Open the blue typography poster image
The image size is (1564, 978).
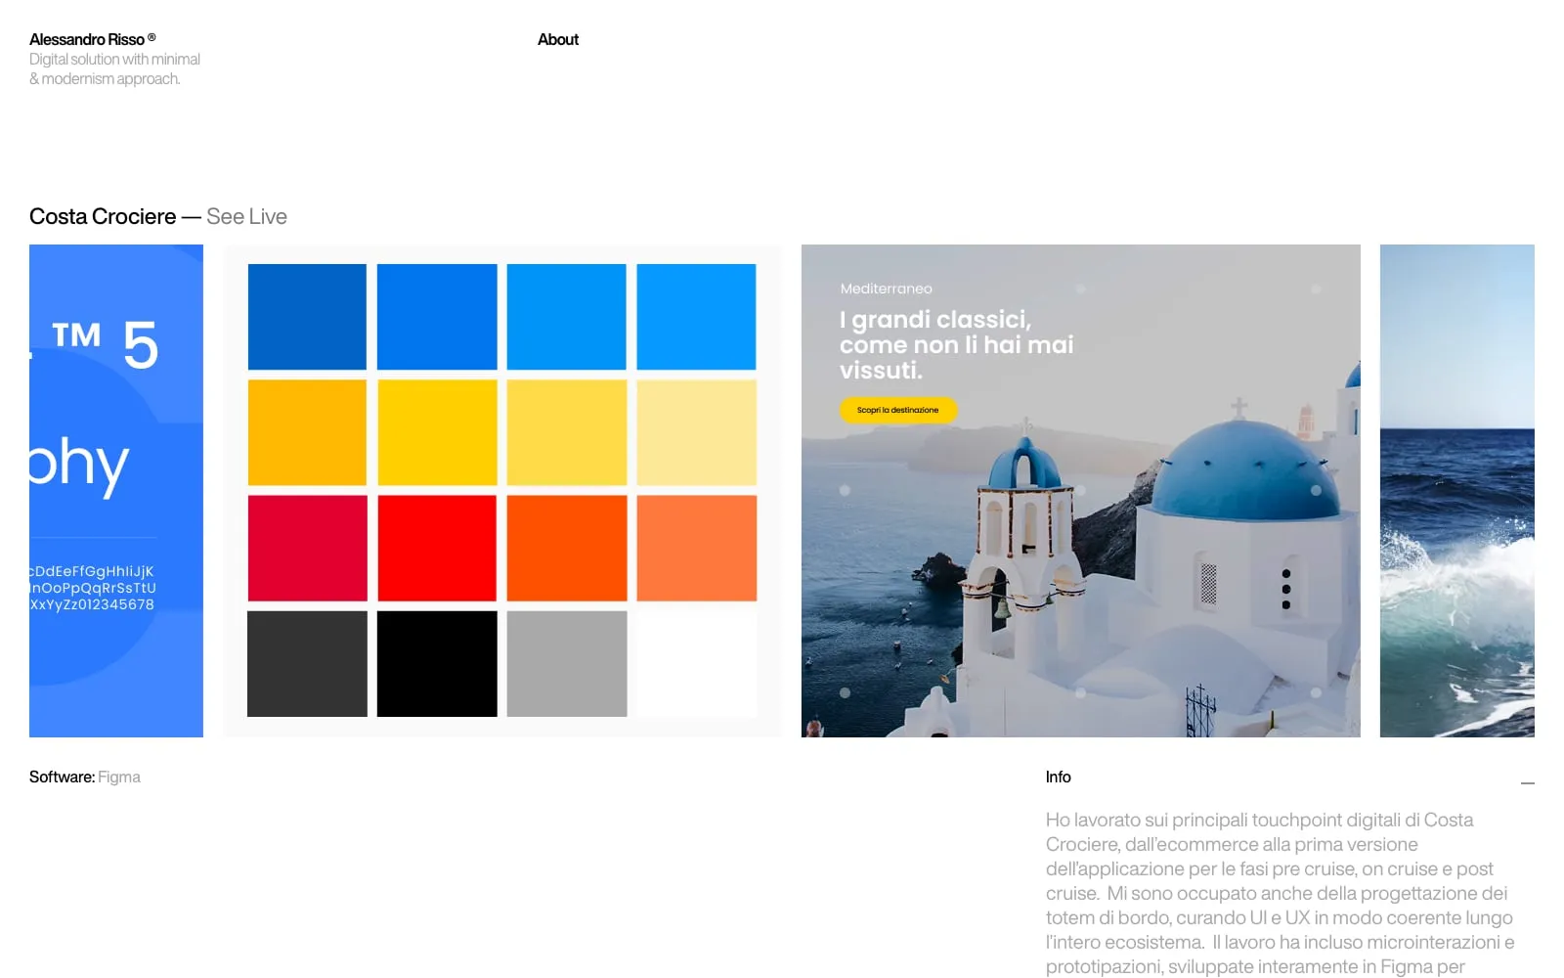(116, 491)
